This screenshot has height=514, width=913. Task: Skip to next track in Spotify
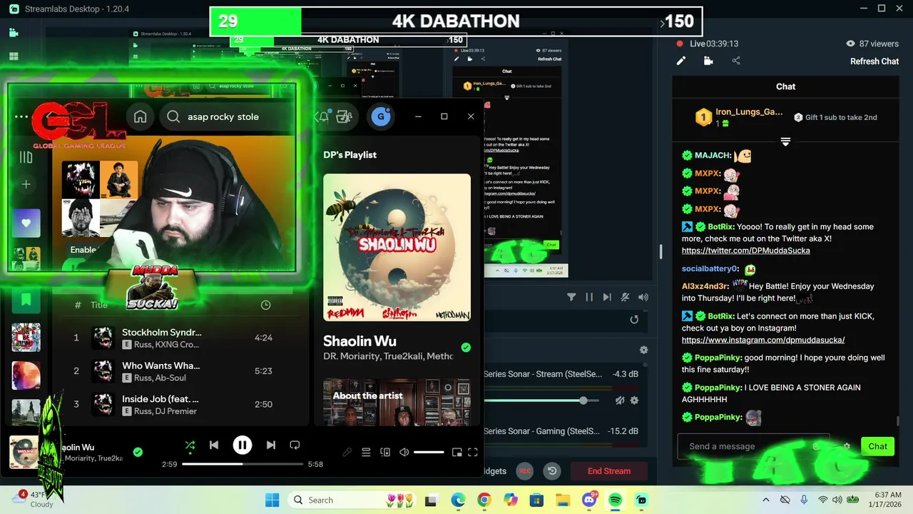click(x=271, y=445)
